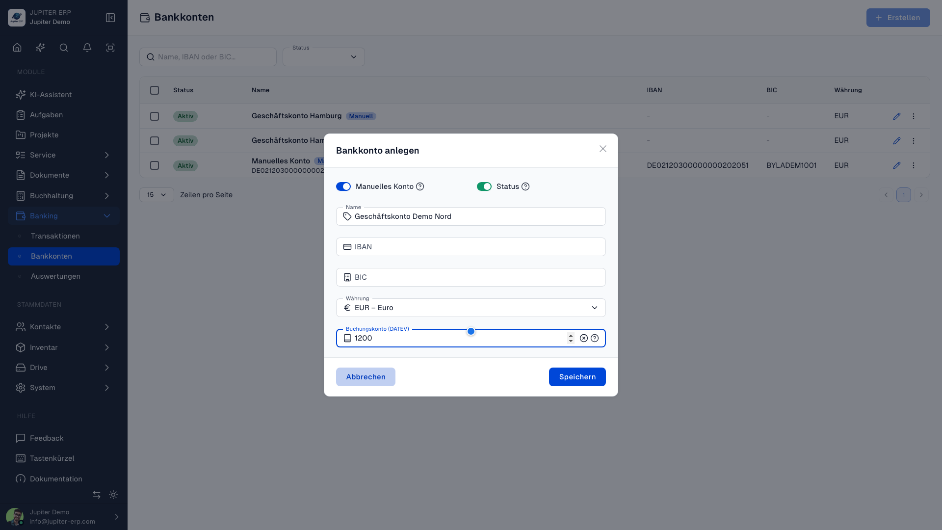Open Aufgaben module
Viewport: 942px width, 530px height.
pos(64,115)
